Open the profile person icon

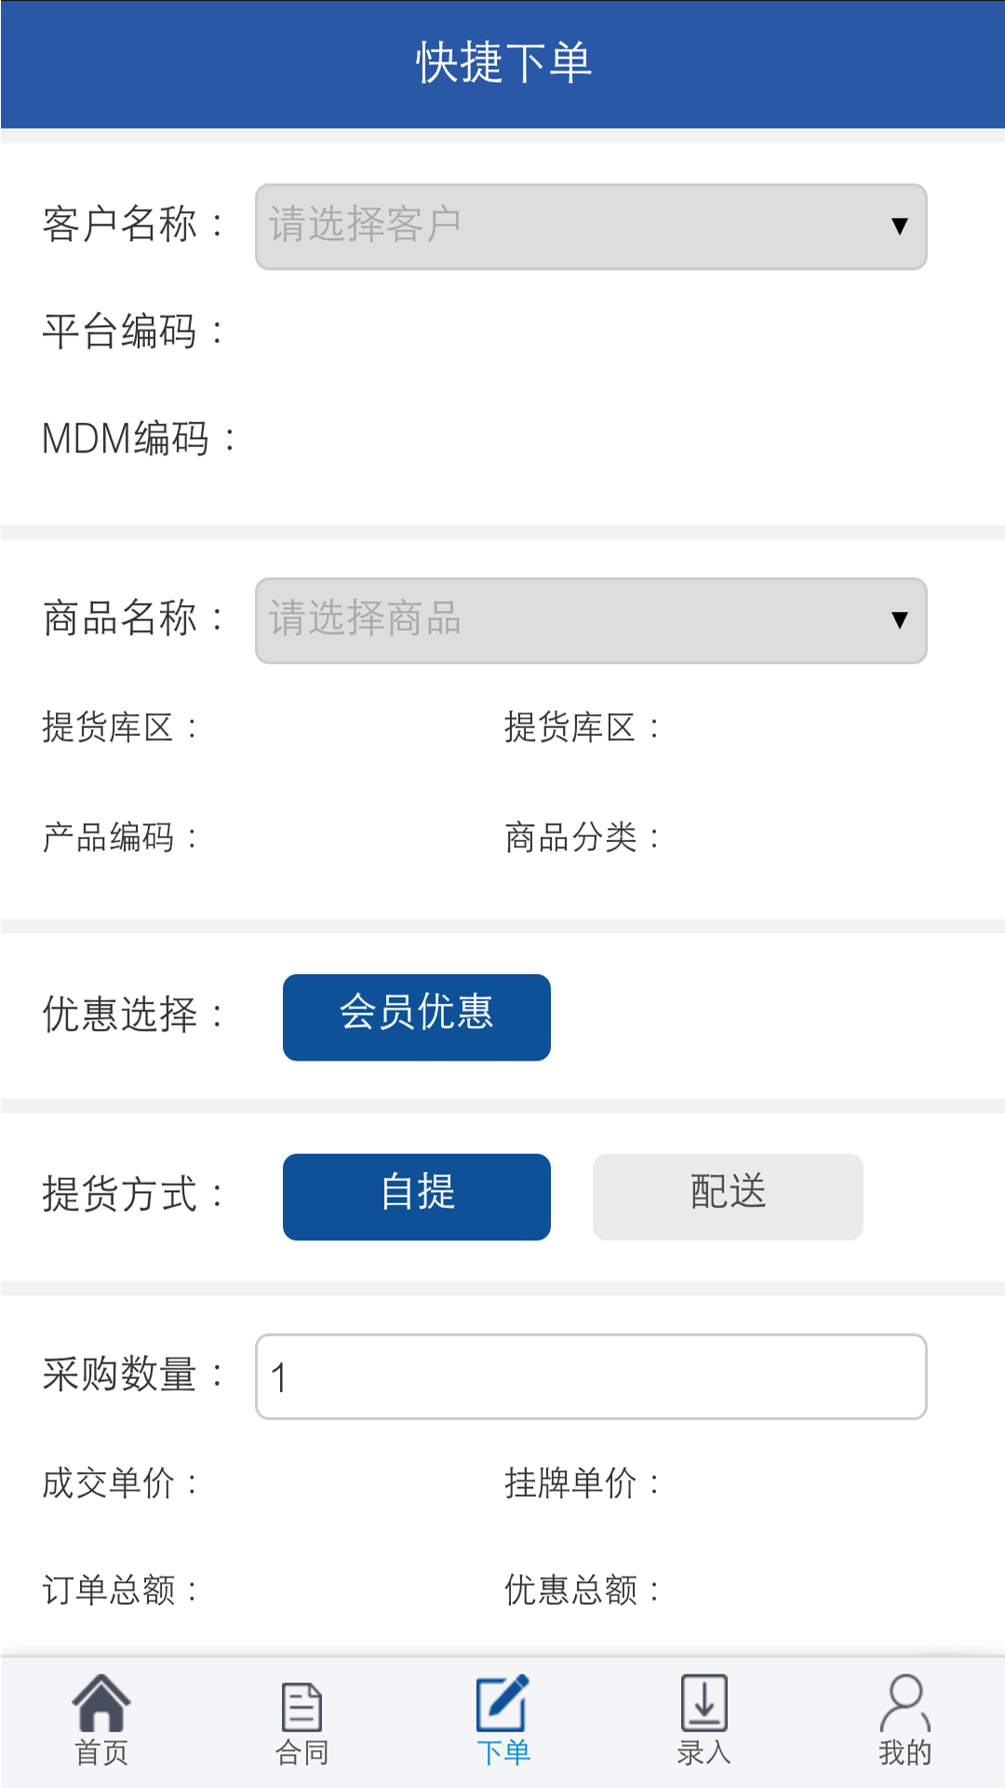point(904,1703)
